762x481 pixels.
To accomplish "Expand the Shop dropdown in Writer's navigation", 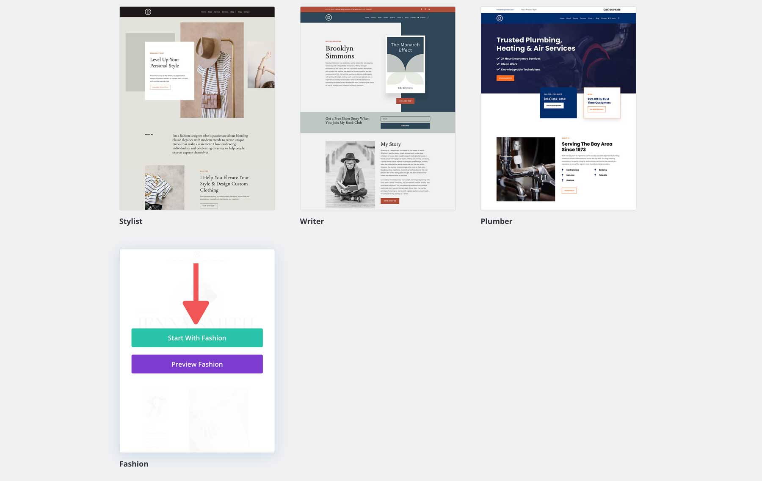I will tap(400, 17).
